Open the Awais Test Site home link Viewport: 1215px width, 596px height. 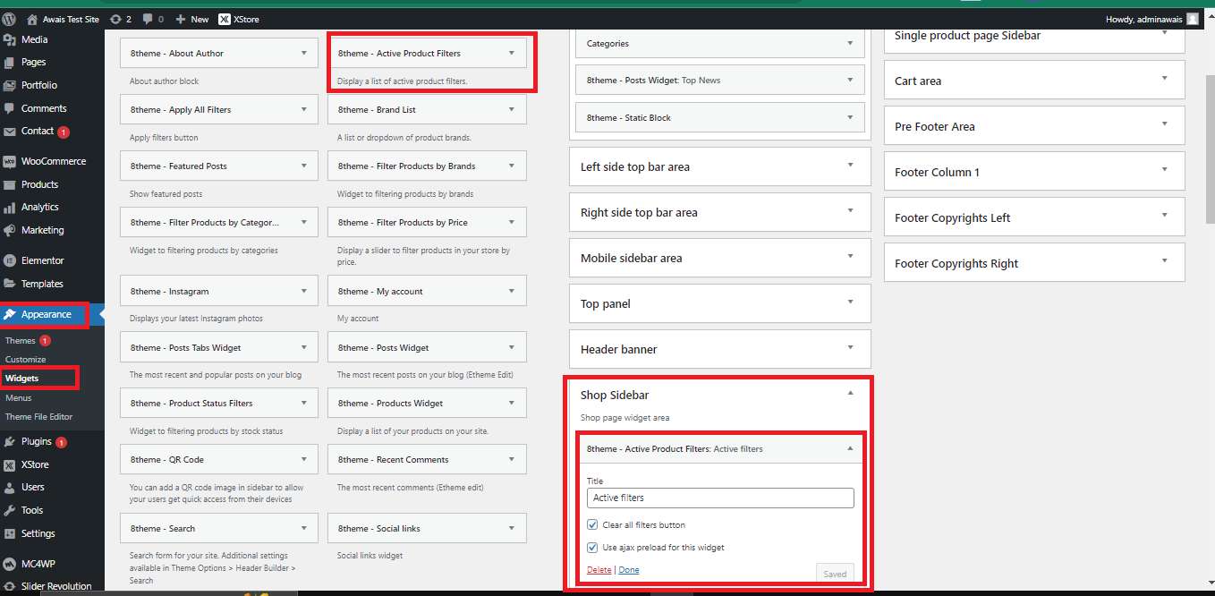(63, 19)
